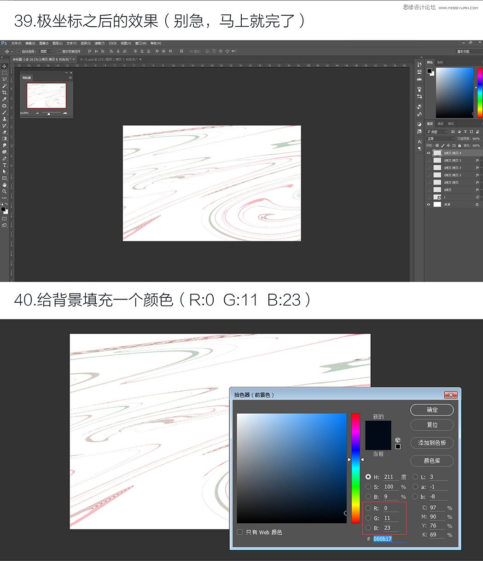
Task: Open the 图层 auto-select target dropdown
Action: 46,51
